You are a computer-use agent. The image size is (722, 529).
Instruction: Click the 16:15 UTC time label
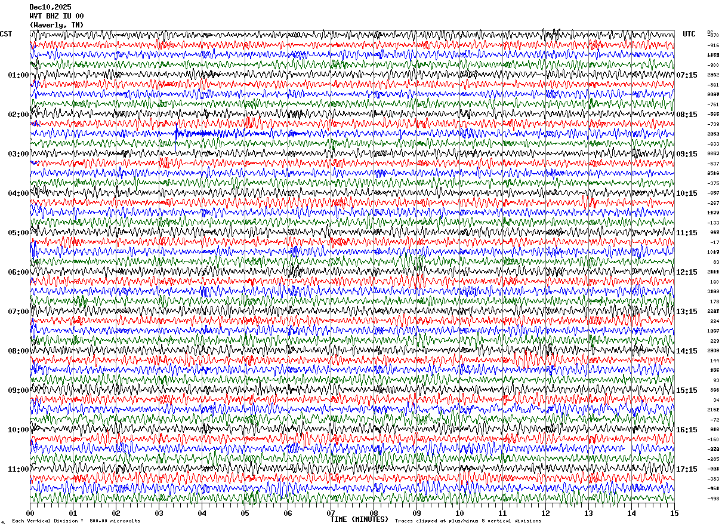tap(687, 430)
